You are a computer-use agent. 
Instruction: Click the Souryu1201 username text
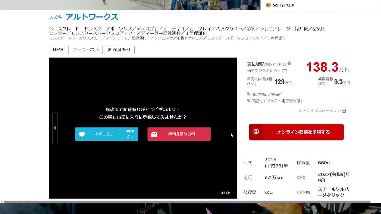point(284,5)
